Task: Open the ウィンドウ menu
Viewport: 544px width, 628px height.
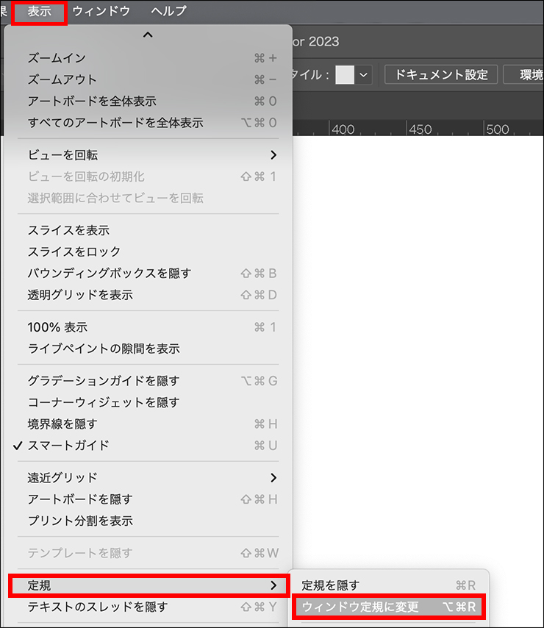Action: click(101, 12)
